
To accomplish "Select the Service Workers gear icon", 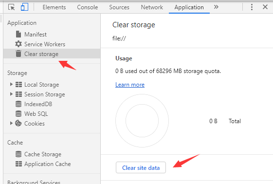I will click(x=18, y=44).
